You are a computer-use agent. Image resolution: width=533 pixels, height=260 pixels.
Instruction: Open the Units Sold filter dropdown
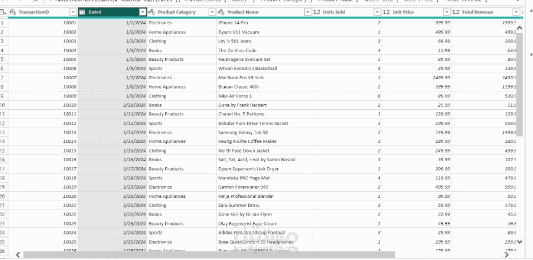pos(377,12)
